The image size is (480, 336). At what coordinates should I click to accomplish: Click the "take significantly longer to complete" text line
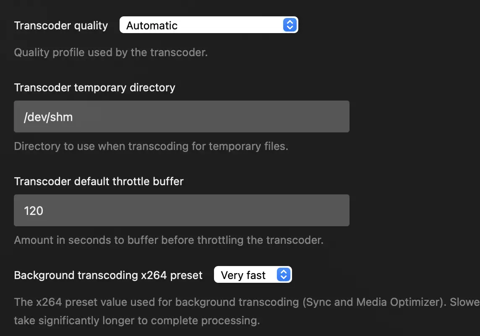tap(137, 321)
